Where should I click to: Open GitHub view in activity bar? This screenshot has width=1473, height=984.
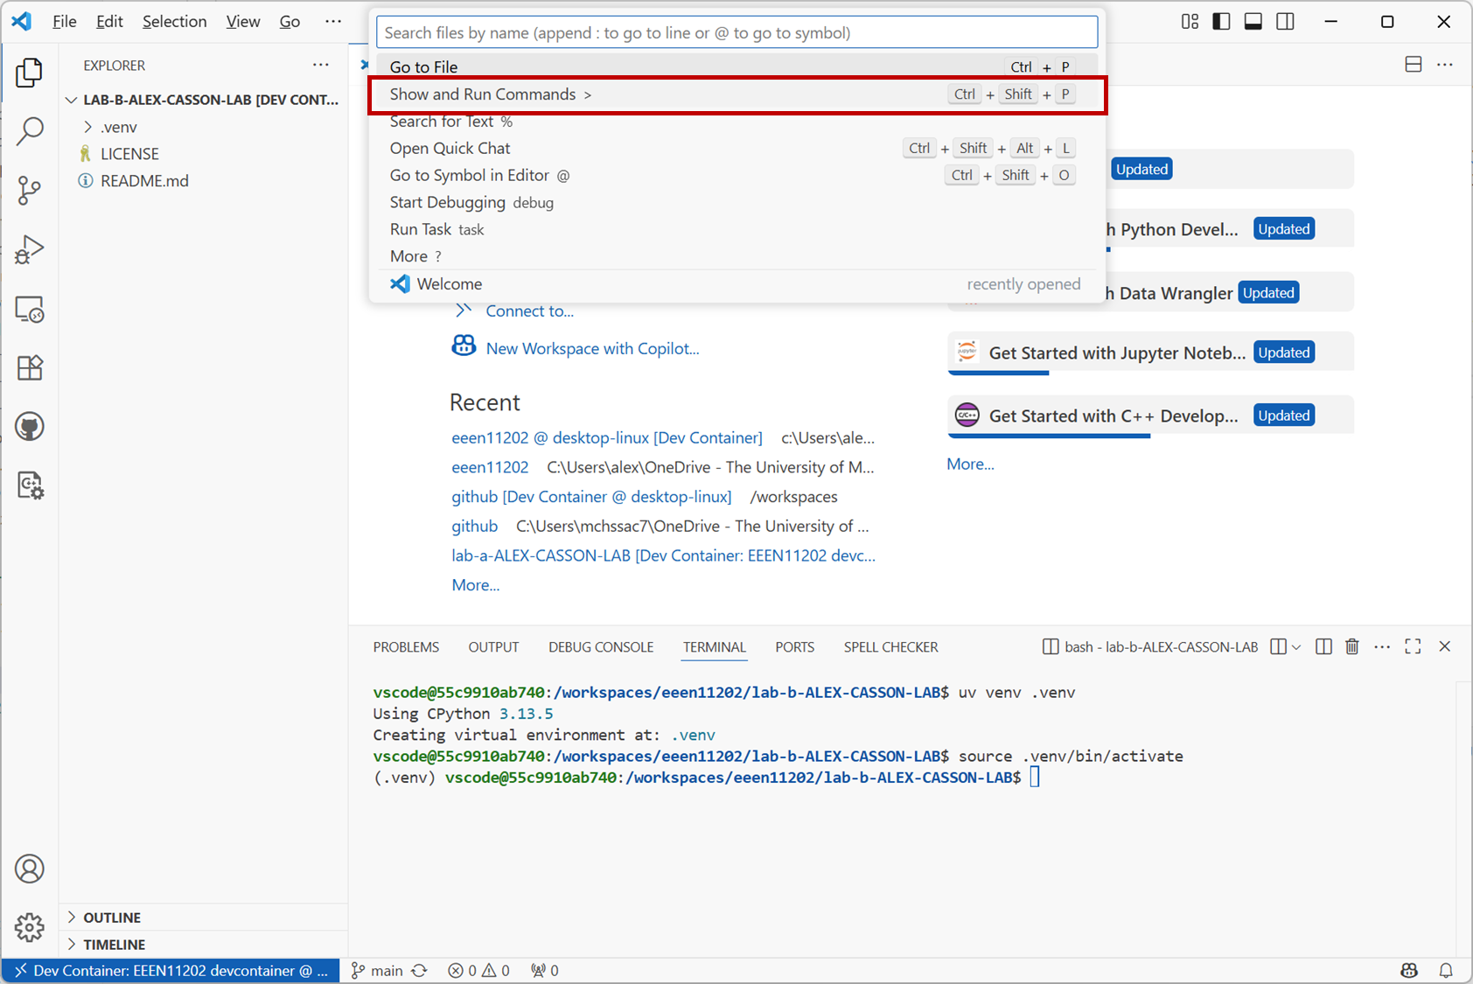[30, 427]
